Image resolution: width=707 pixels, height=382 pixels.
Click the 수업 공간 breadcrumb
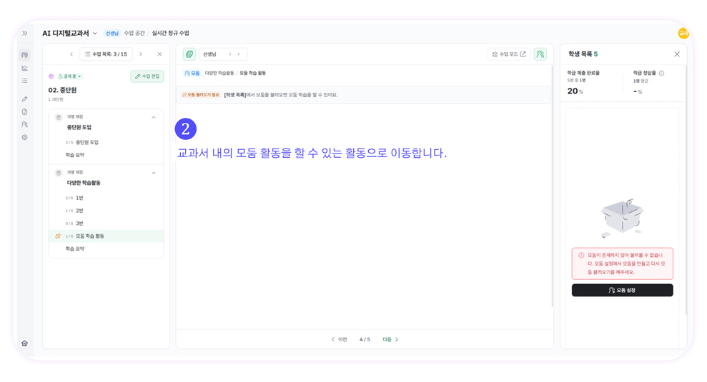tap(134, 34)
